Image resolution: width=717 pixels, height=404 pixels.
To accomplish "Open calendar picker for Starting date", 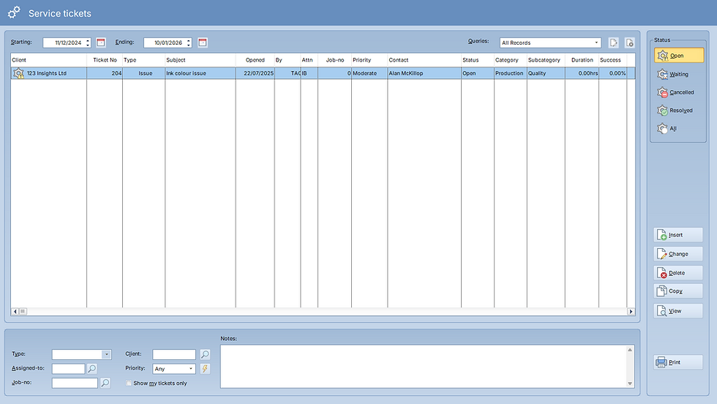I will [101, 42].
